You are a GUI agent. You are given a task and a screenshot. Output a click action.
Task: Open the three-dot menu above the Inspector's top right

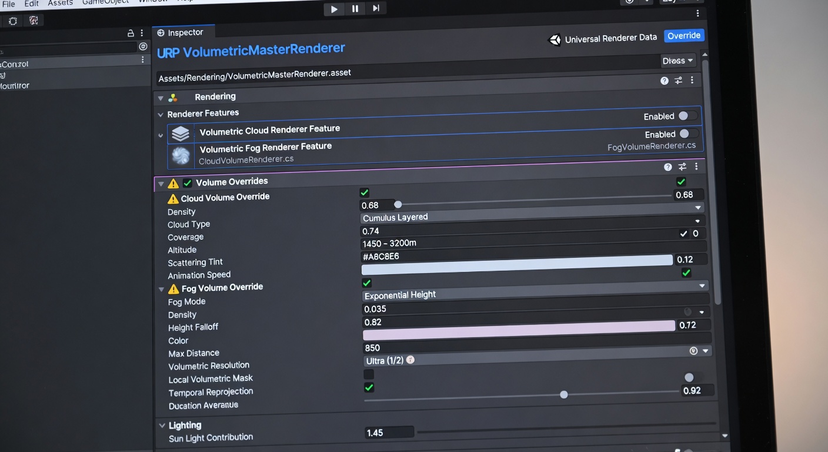(698, 13)
